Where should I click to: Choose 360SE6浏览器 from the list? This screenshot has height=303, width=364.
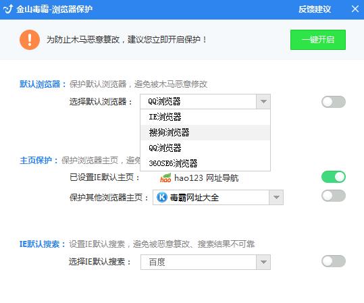(x=205, y=163)
